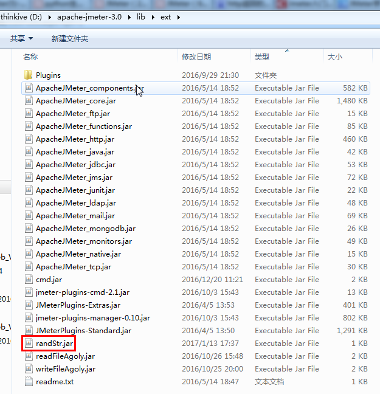Select the randStr.jar file icon
This screenshot has height=394, width=380.
coord(29,343)
